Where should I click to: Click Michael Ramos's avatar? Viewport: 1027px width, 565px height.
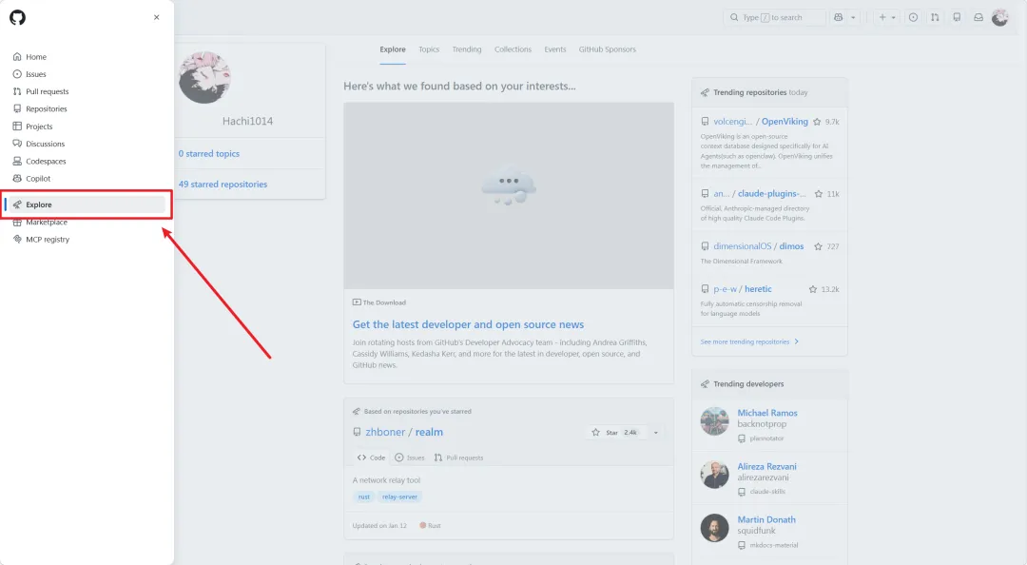tap(714, 421)
